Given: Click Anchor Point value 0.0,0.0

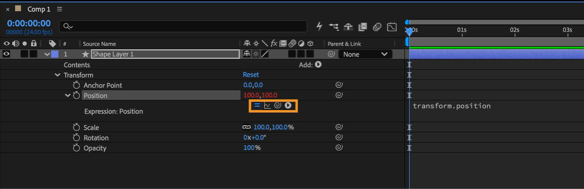Looking at the screenshot, I should click(253, 85).
